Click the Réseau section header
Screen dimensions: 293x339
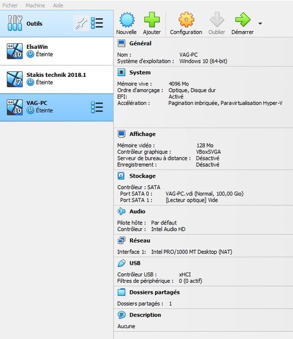coord(140,240)
